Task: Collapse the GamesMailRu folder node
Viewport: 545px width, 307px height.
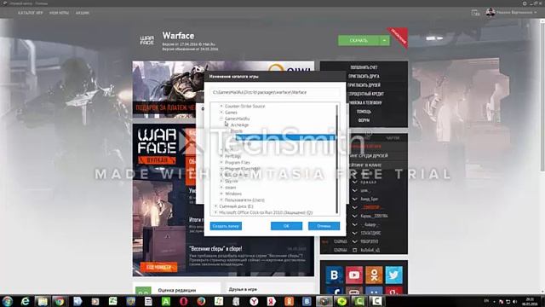Action: pyautogui.click(x=221, y=119)
